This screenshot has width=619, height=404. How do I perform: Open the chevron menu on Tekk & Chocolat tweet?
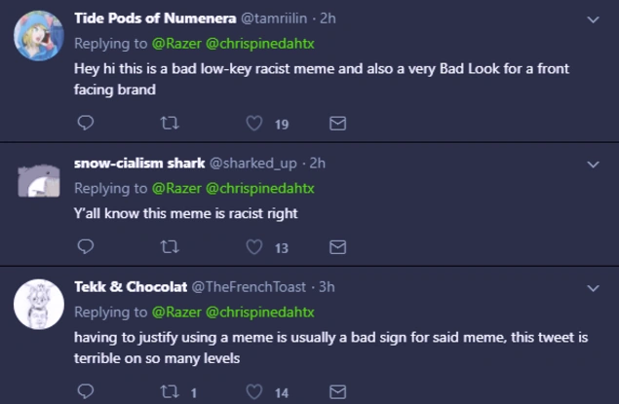[x=594, y=287]
